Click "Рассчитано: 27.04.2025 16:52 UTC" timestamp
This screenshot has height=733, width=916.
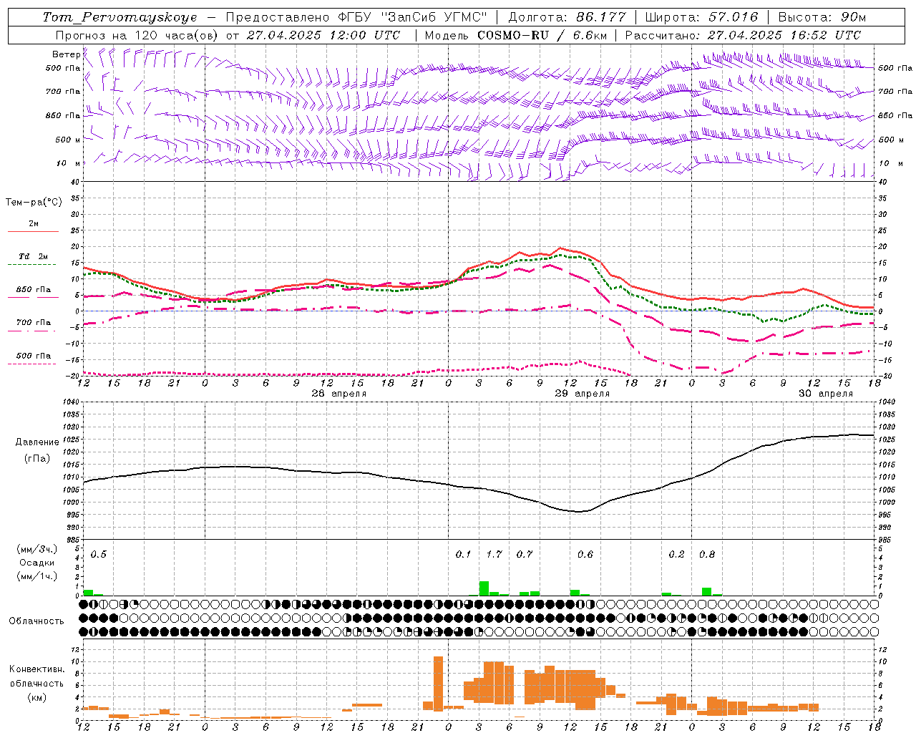tap(743, 35)
